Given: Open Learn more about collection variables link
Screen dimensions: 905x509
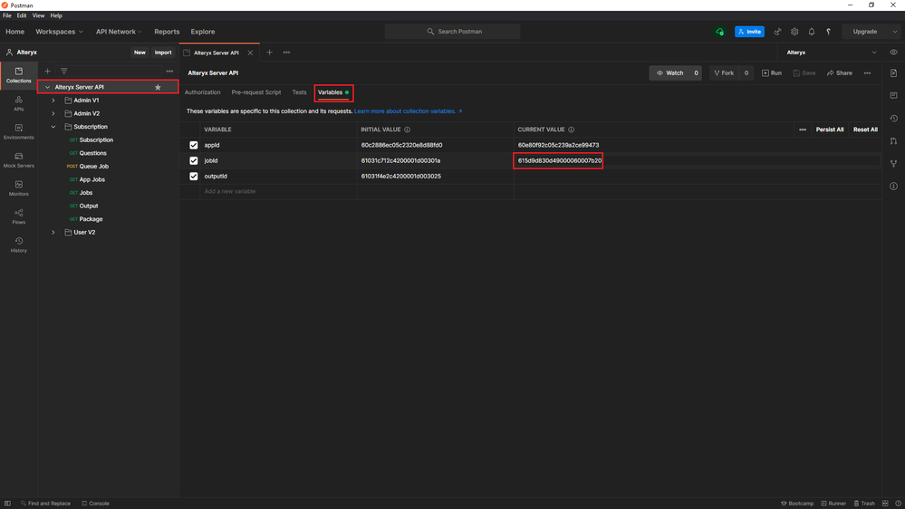Looking at the screenshot, I should [x=408, y=111].
